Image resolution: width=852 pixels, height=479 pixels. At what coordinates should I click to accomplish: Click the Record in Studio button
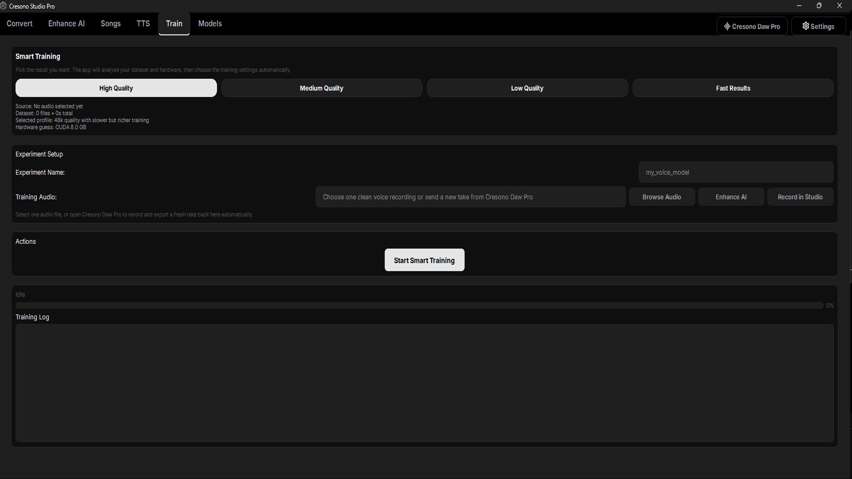(x=800, y=197)
